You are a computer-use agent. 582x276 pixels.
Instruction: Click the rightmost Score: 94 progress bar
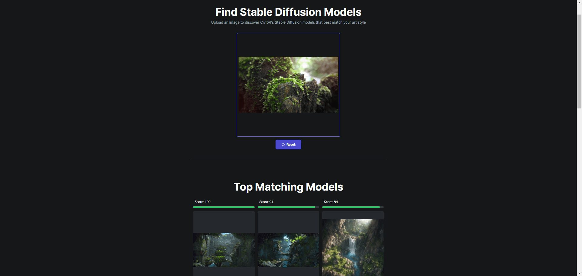point(353,207)
